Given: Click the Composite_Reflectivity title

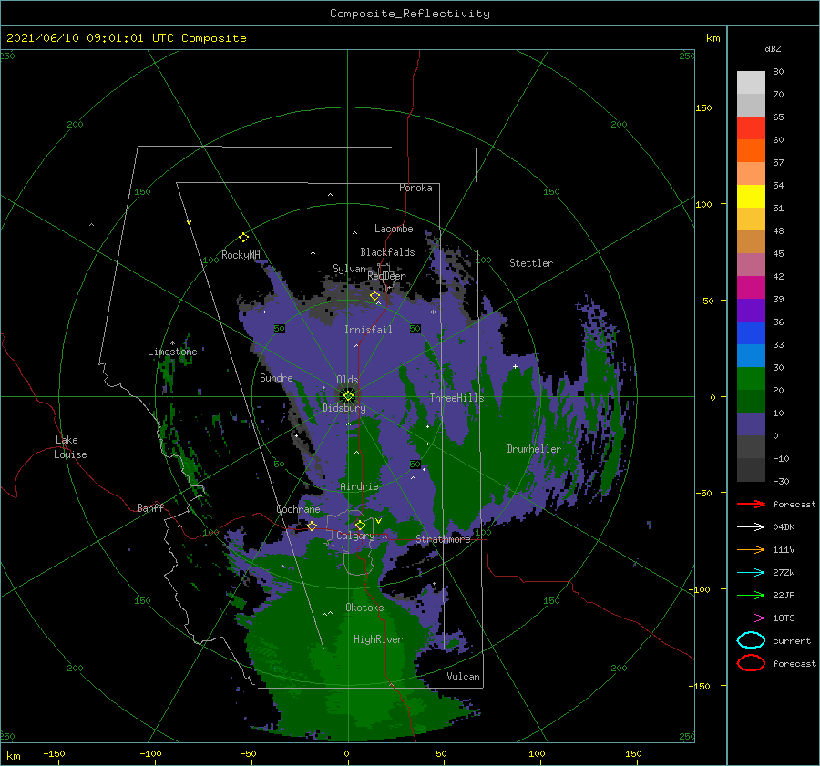Looking at the screenshot, I should tap(410, 14).
